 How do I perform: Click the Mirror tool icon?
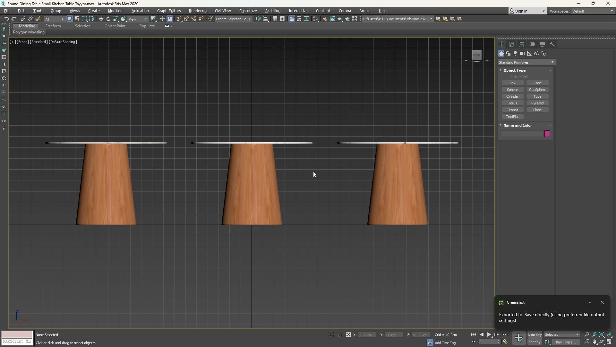[x=258, y=19]
